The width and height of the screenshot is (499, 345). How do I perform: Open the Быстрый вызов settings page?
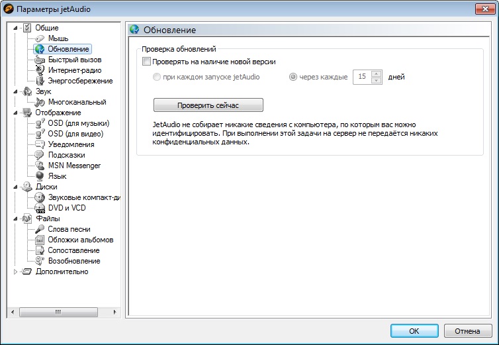point(75,60)
